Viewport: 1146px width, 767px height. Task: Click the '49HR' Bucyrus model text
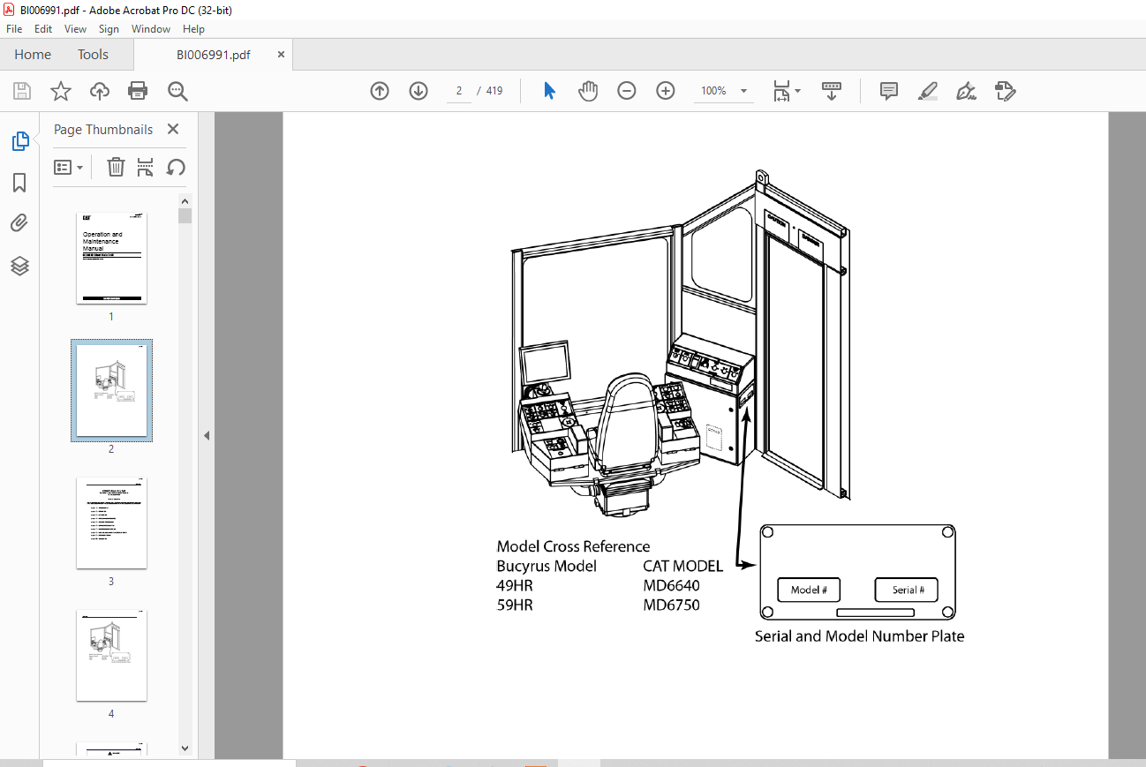click(x=515, y=585)
